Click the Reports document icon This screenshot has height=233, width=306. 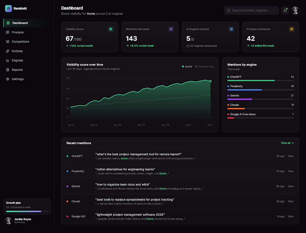tap(8, 70)
